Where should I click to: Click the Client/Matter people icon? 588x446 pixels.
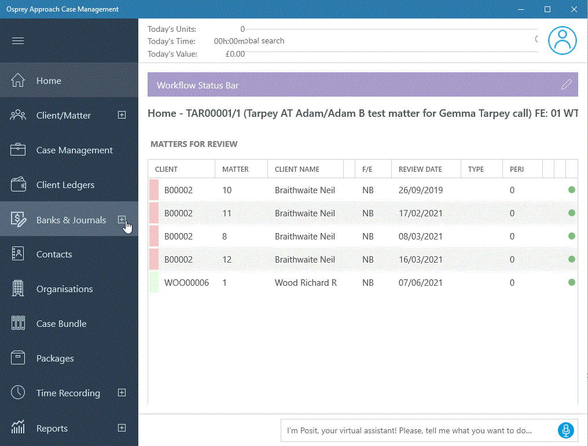pos(17,115)
